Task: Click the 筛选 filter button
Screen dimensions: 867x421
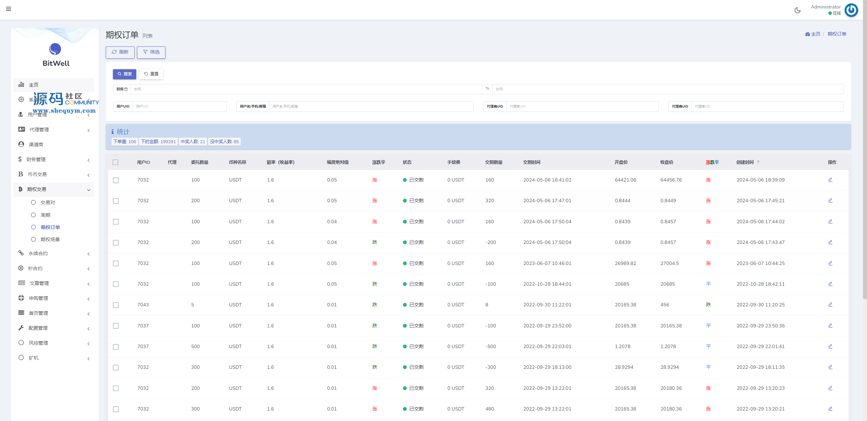Action: tap(151, 52)
